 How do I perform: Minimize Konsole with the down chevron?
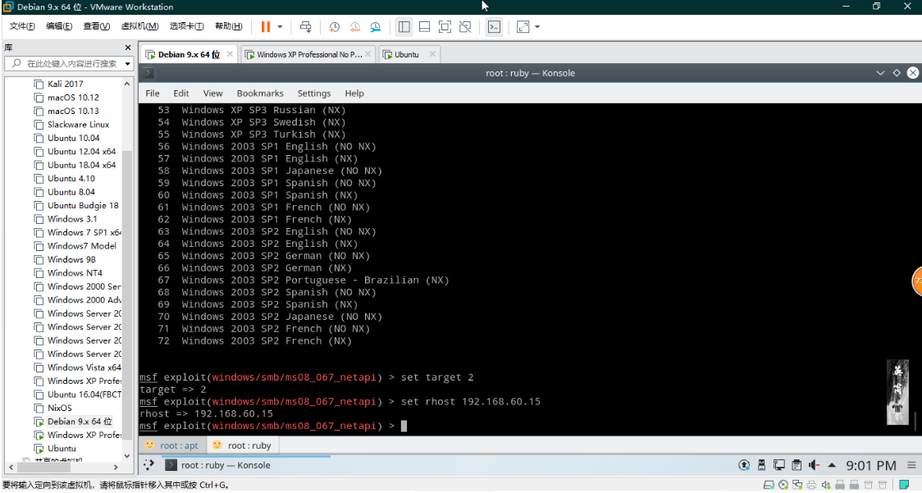point(880,73)
